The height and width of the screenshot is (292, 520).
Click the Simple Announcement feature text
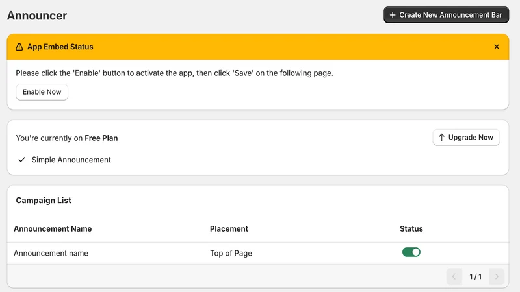pyautogui.click(x=71, y=160)
